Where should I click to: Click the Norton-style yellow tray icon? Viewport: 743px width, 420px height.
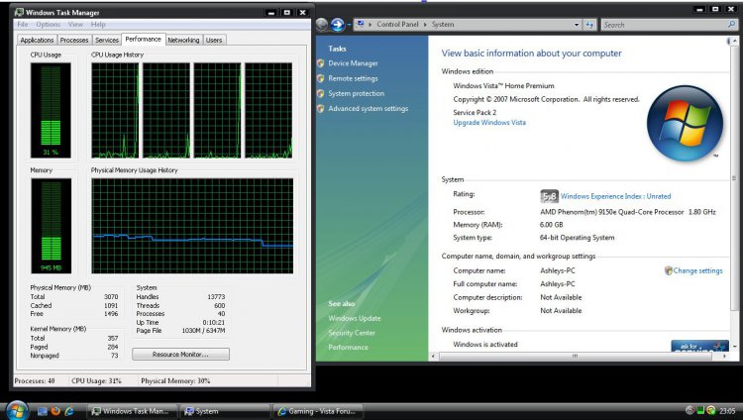[710, 411]
